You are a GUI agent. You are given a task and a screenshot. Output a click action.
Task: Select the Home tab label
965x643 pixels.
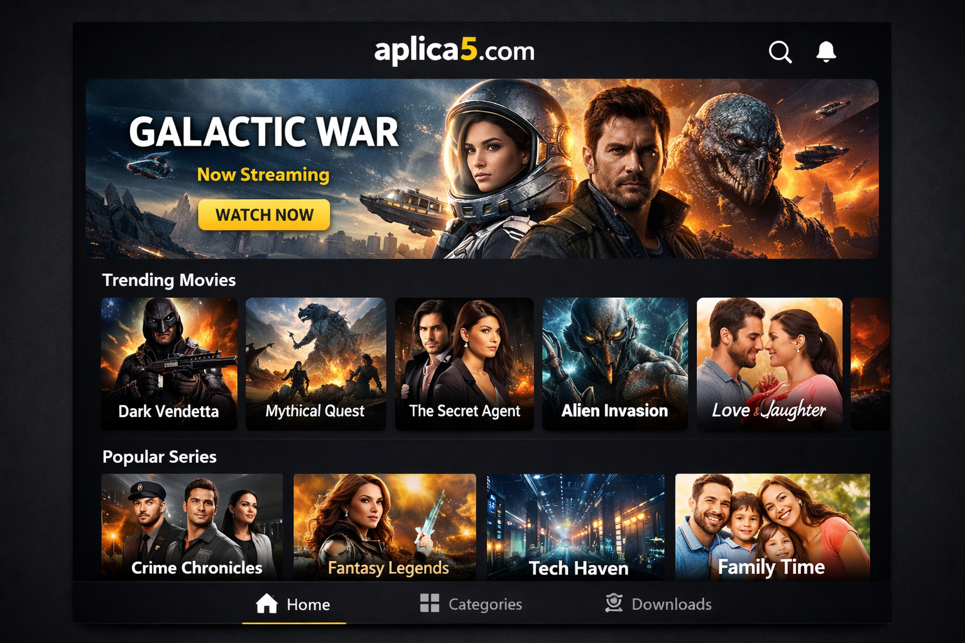coord(308,604)
